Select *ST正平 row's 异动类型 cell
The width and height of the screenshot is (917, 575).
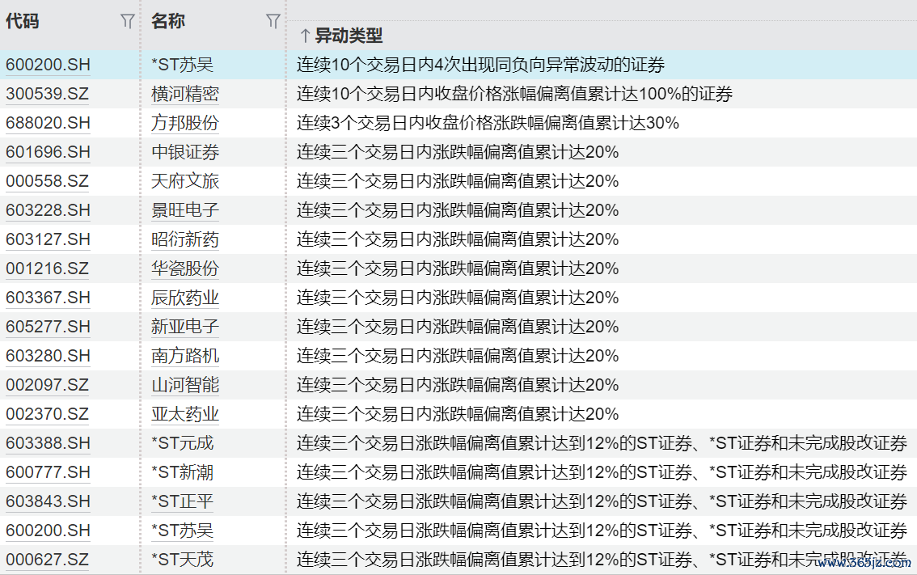[x=602, y=501]
